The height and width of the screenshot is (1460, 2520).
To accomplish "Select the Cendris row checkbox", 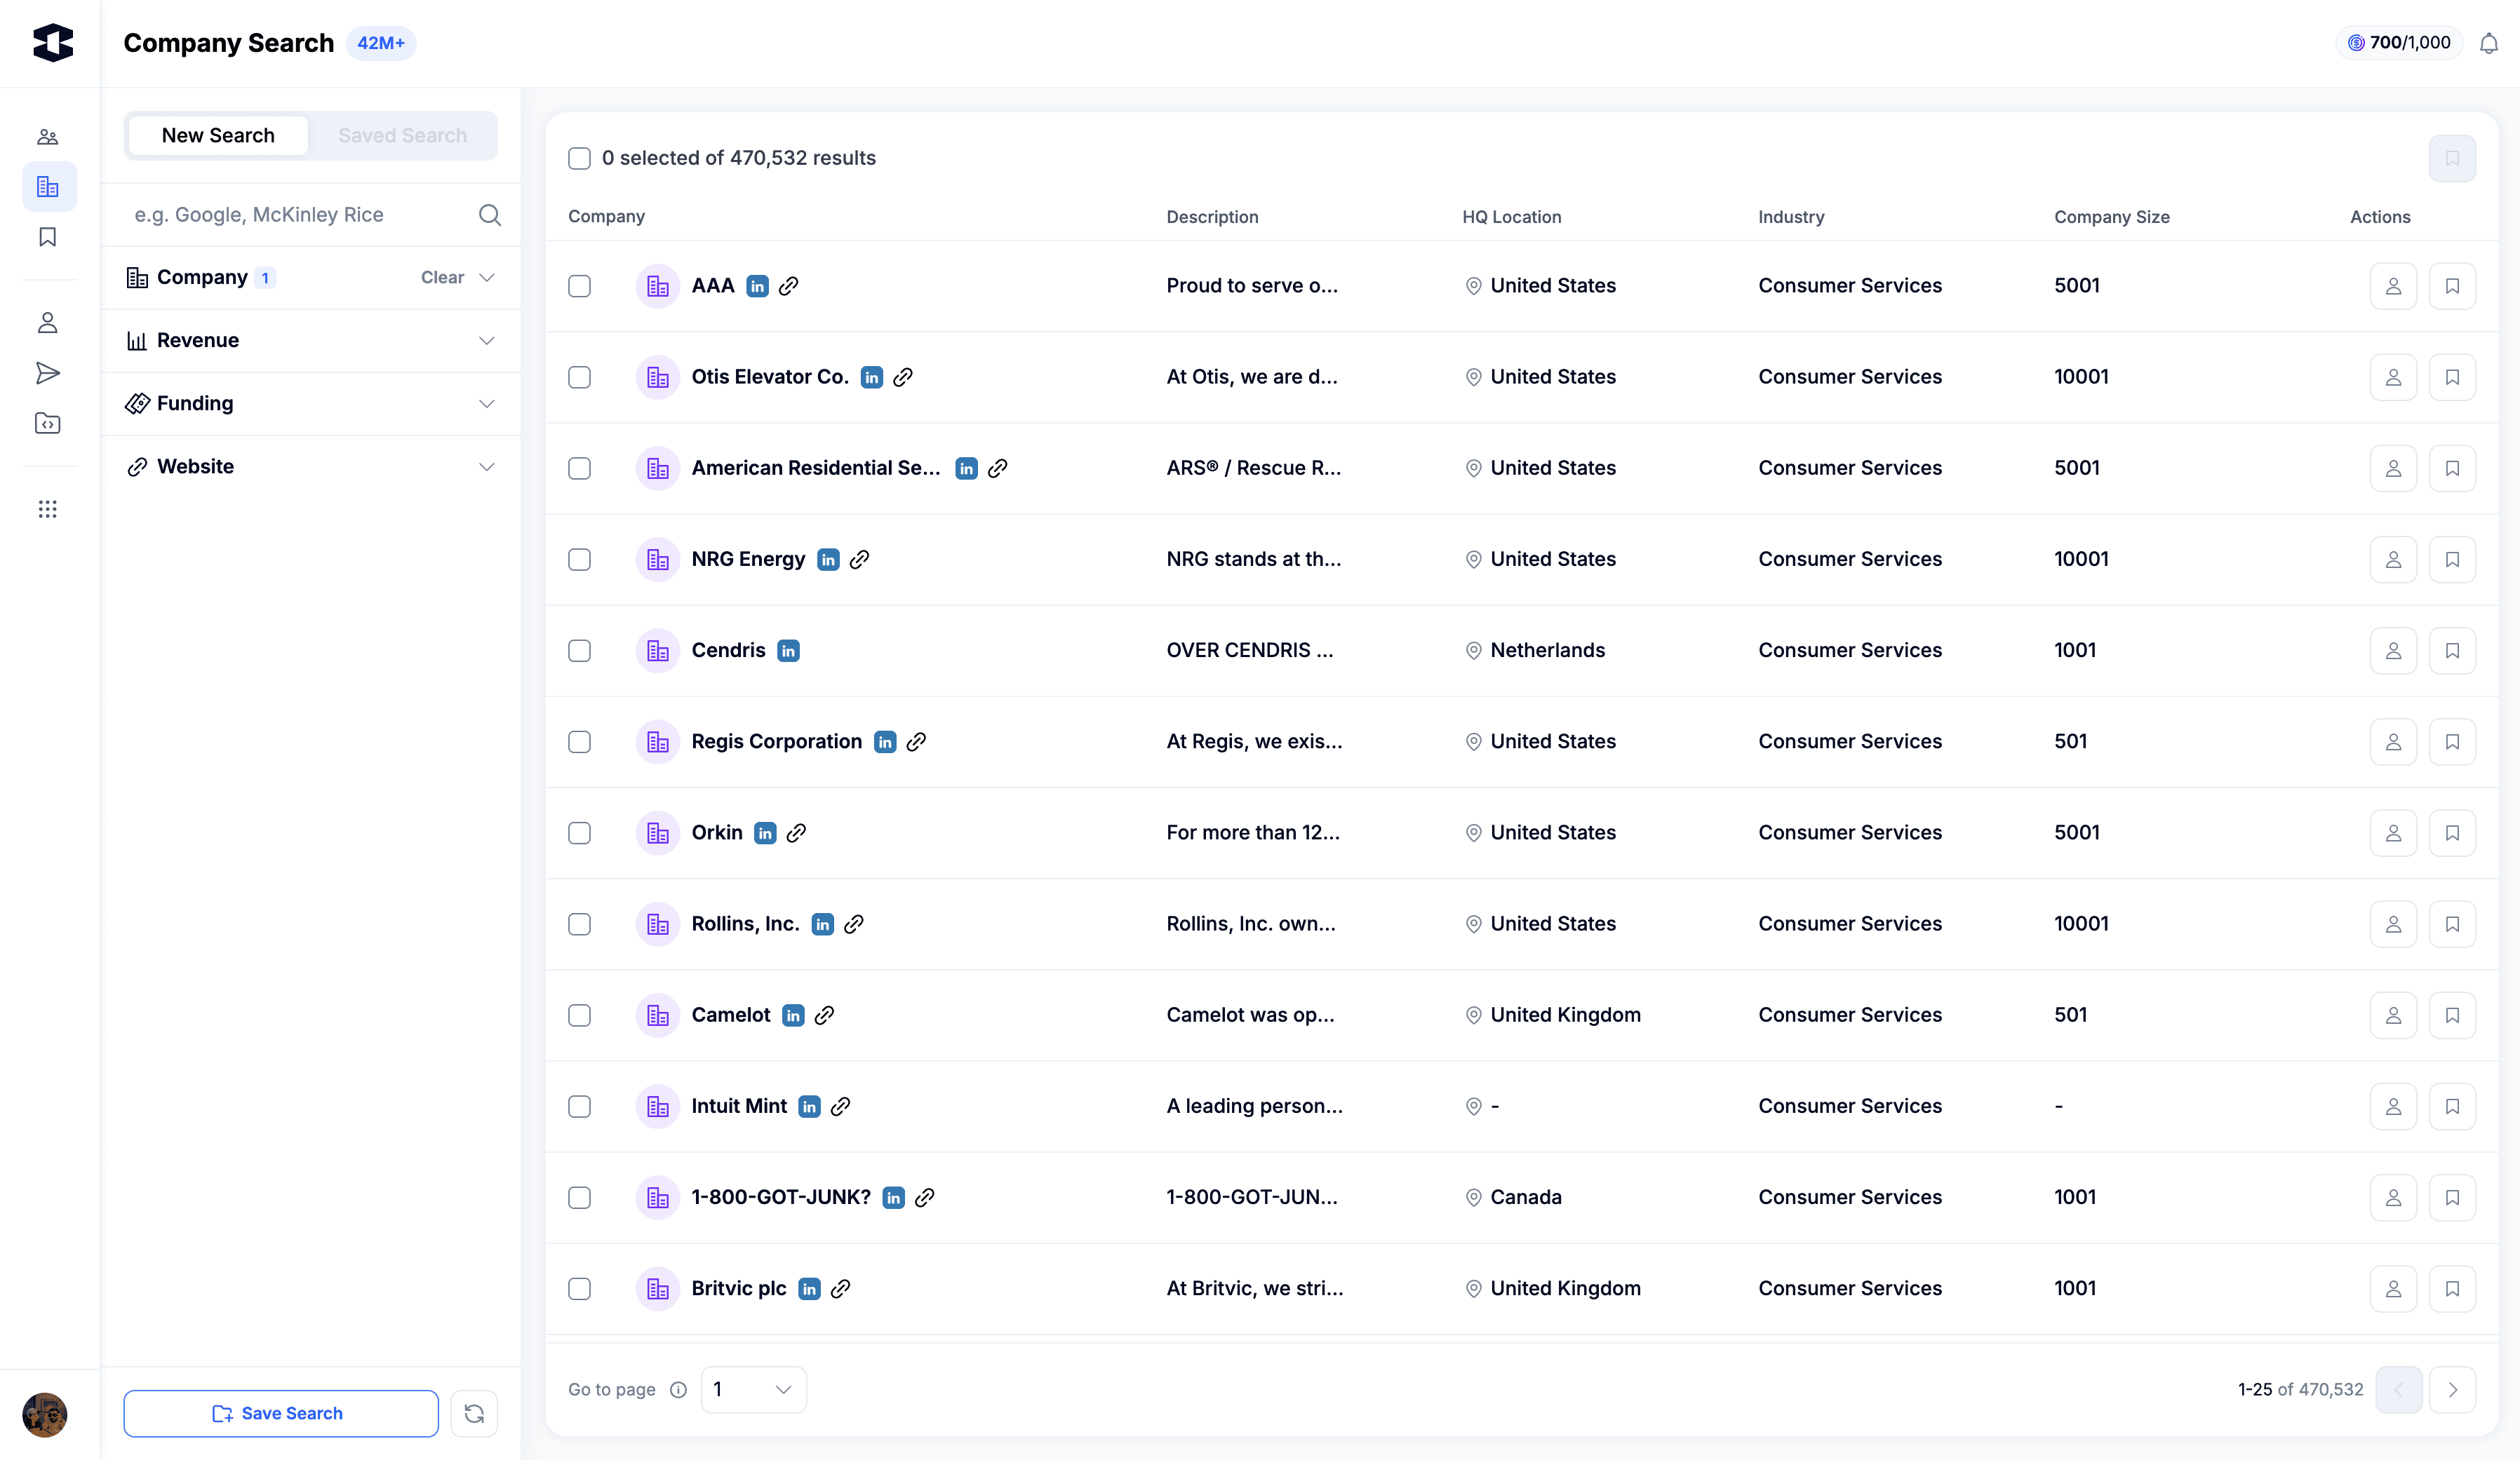I will point(579,651).
